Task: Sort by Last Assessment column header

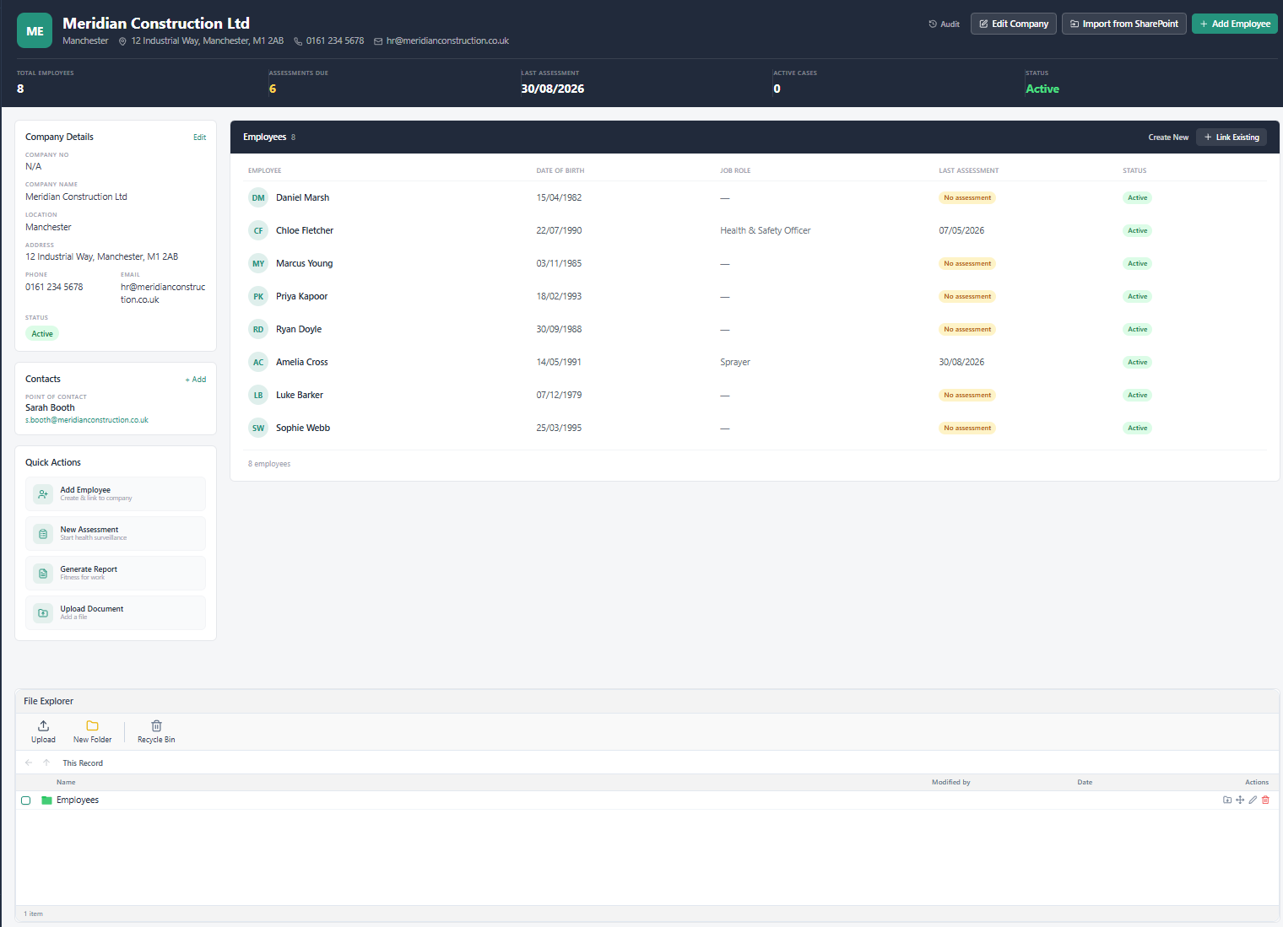Action: [x=969, y=170]
